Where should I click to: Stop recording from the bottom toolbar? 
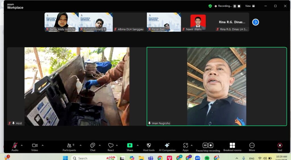click(211, 145)
